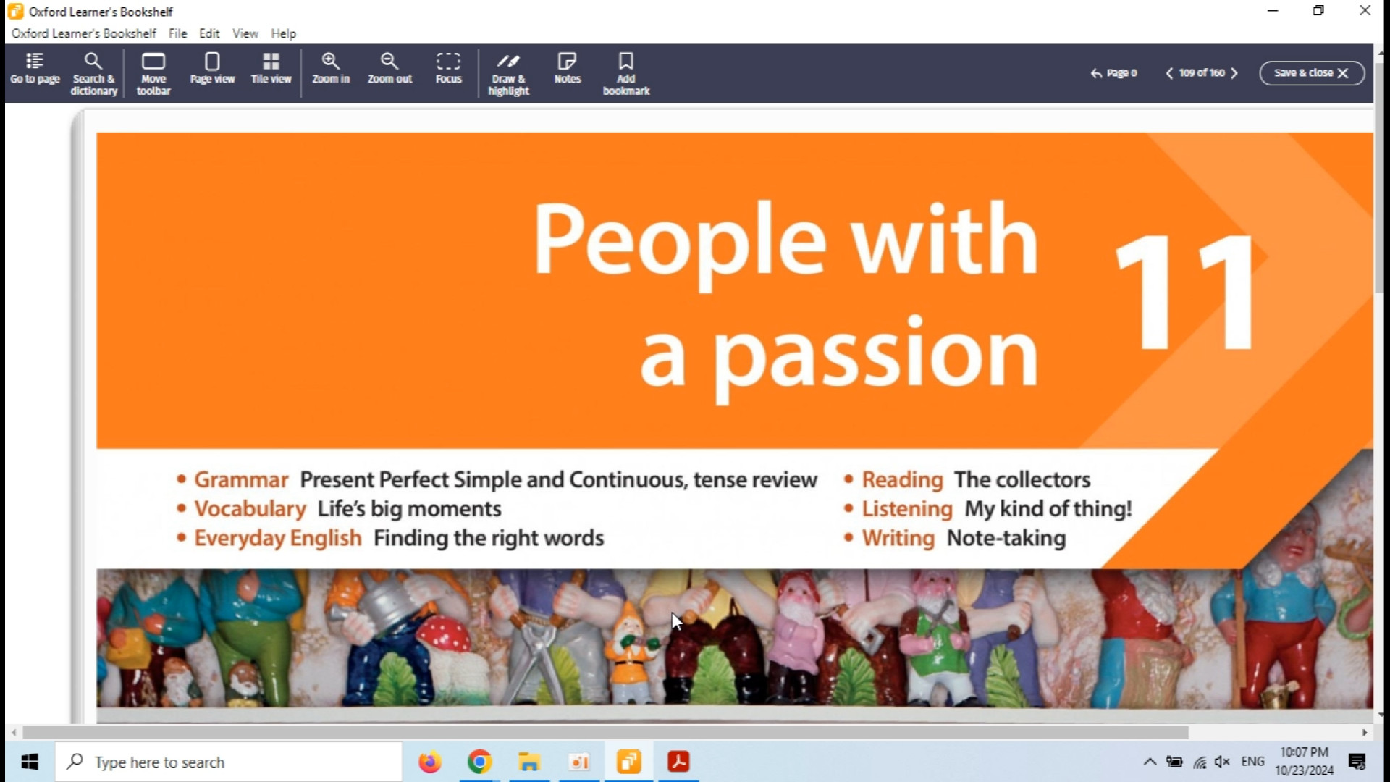1390x782 pixels.
Task: Go to next page with right chevron
Action: click(x=1234, y=73)
